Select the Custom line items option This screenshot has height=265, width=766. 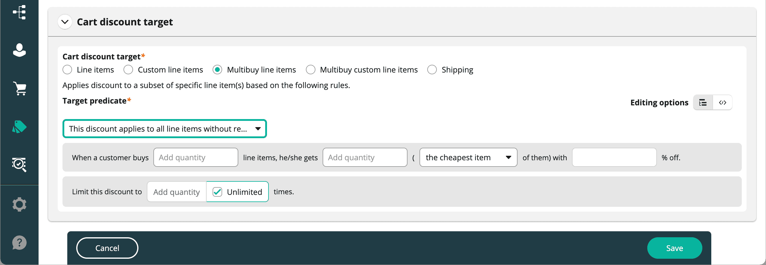point(129,70)
